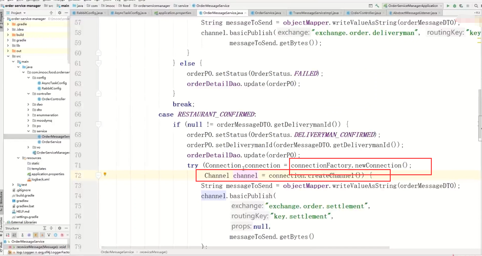Open run configuration dropdown OrderServiceManagerApplication
The height and width of the screenshot is (256, 482).
tap(413, 6)
